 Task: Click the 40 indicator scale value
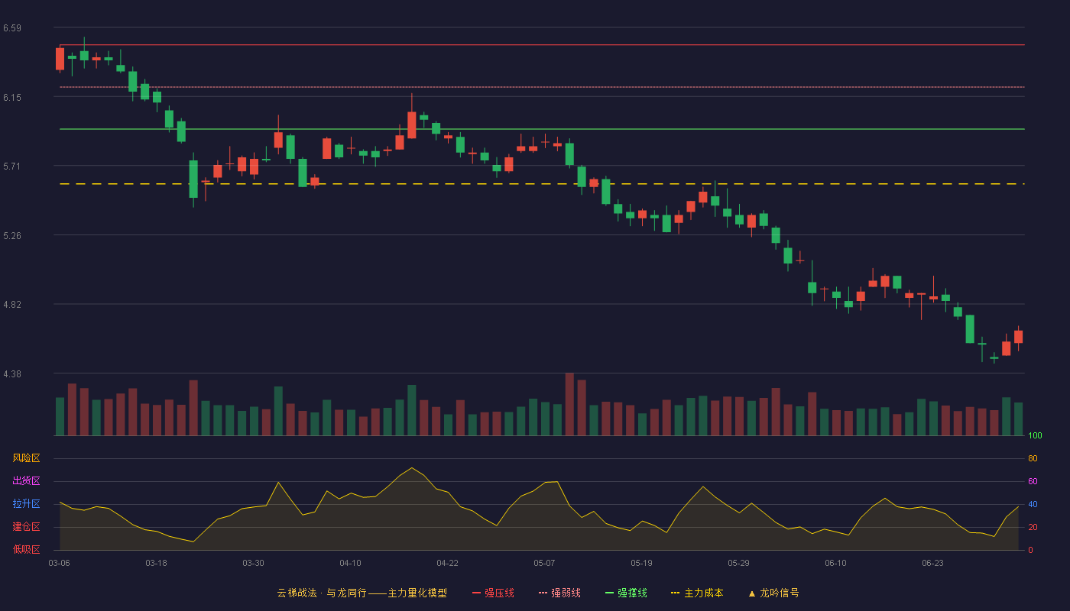pyautogui.click(x=1033, y=505)
